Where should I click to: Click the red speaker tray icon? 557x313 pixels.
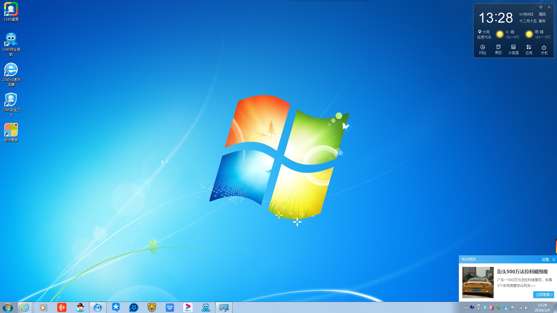point(492,307)
